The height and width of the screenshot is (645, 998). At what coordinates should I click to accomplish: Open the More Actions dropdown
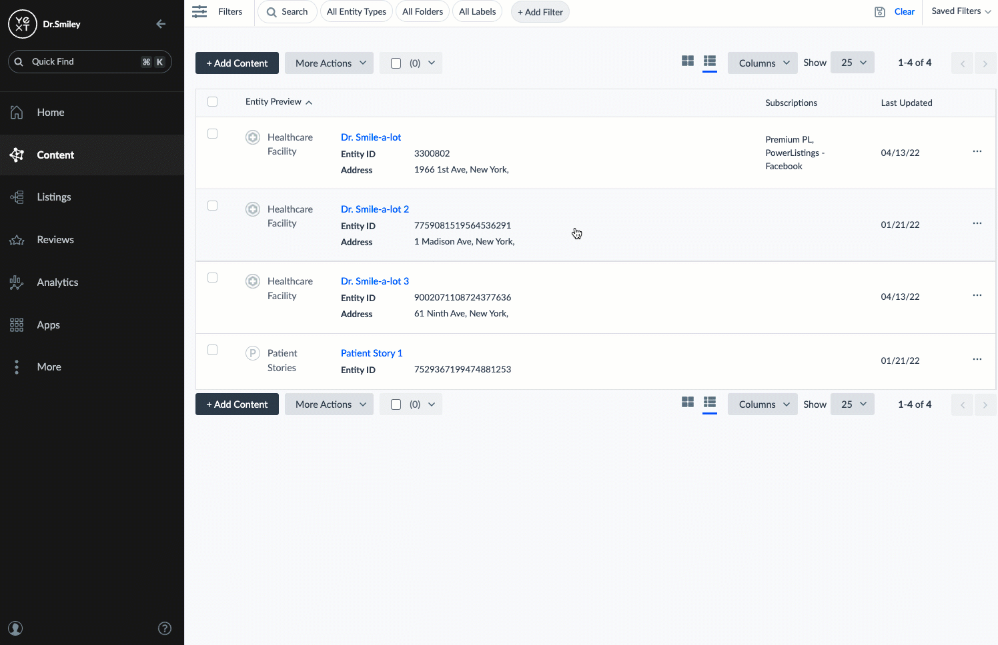329,63
